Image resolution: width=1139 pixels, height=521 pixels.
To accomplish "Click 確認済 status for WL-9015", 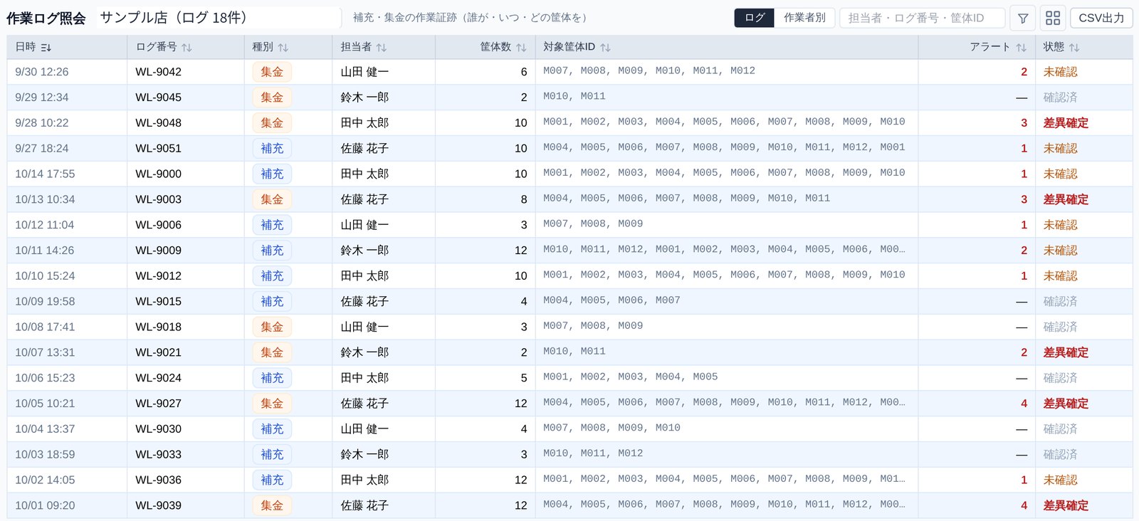I will pyautogui.click(x=1060, y=302).
